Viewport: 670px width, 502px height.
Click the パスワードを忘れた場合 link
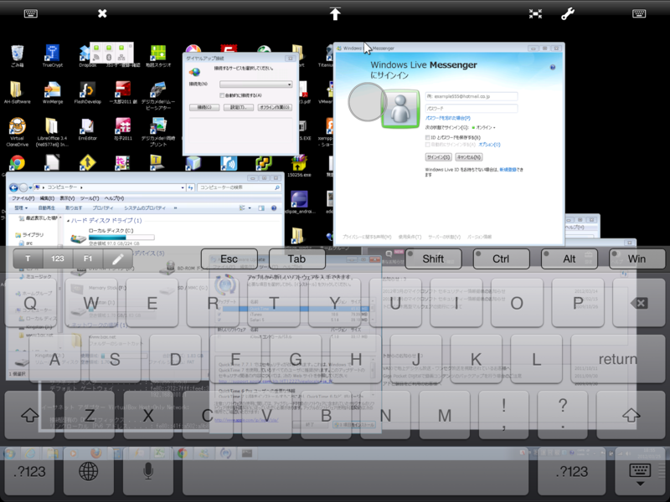(448, 118)
